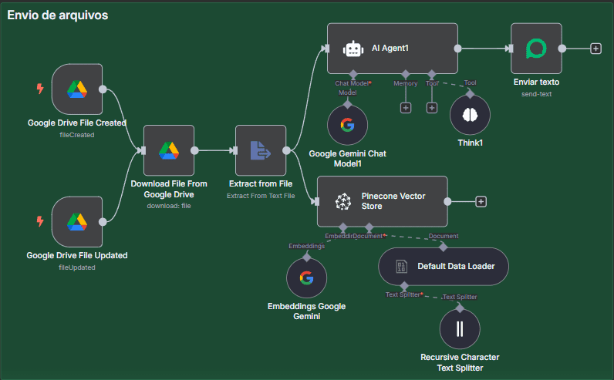Click output port of AI Agent1 node
This screenshot has width=614, height=380.
457,49
